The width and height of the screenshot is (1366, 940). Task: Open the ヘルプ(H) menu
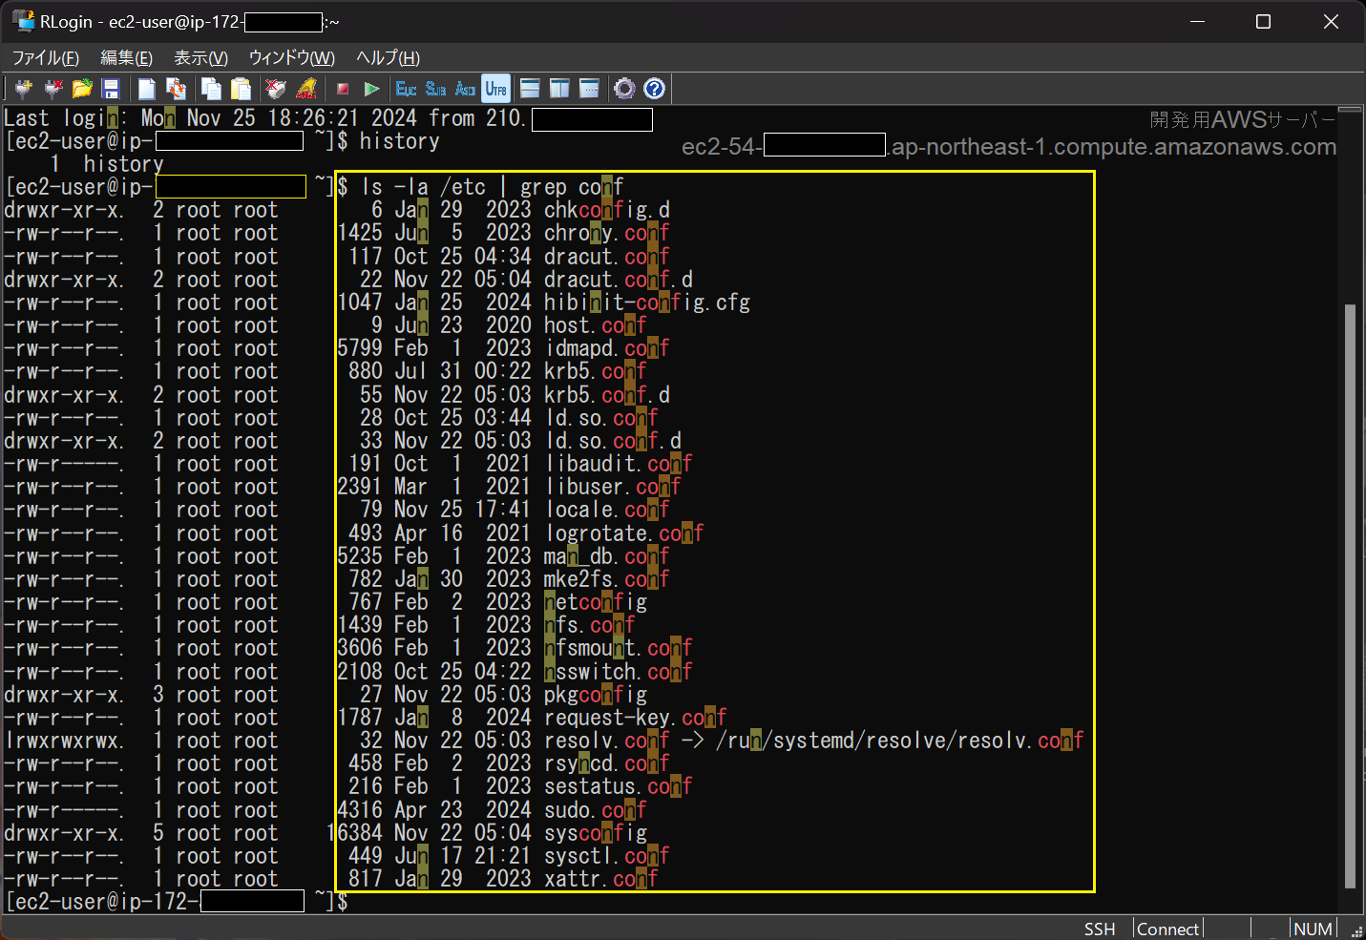388,58
